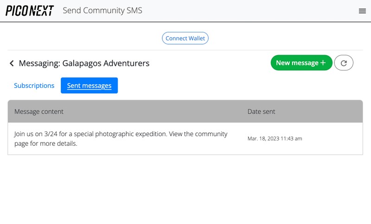The width and height of the screenshot is (371, 224).
Task: Create a New message
Action: [301, 63]
